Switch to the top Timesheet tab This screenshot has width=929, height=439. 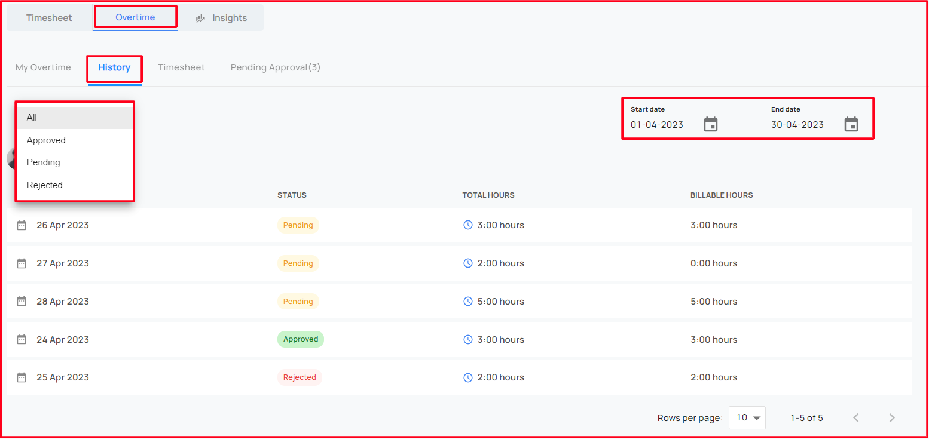[49, 18]
